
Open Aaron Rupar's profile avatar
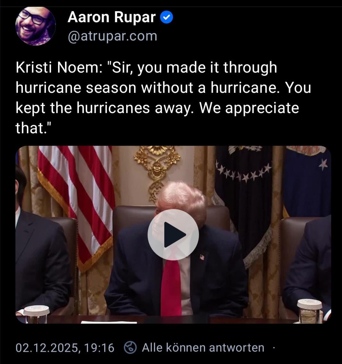35,26
